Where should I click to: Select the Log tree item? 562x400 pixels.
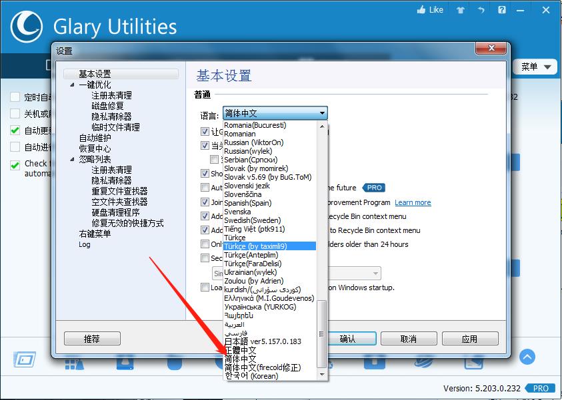pyautogui.click(x=85, y=244)
